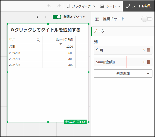Select the データ tab
This screenshot has width=155, height=137.
pyautogui.click(x=99, y=31)
